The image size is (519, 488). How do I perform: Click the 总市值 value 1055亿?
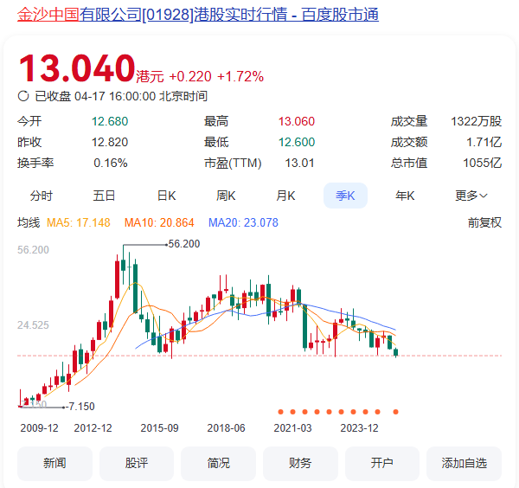(x=483, y=163)
